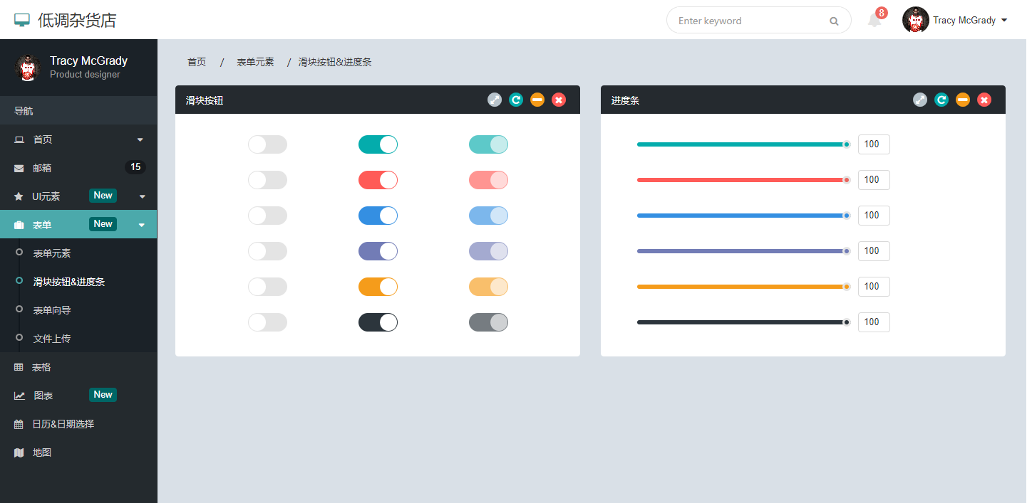This screenshot has width=1027, height=503.
Task: Turn on the grey off switch in the dark row
Action: tap(267, 322)
